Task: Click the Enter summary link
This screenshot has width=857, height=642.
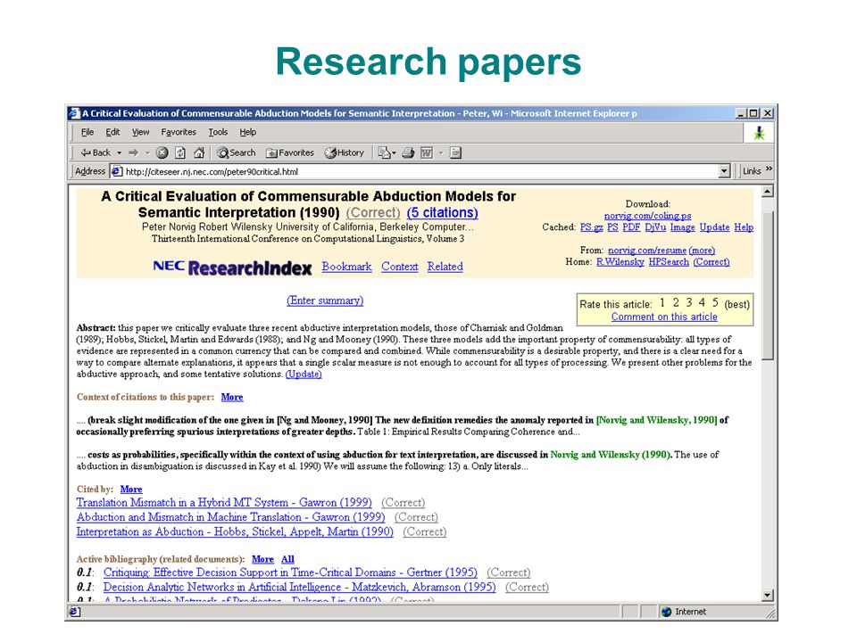Action: [x=325, y=300]
